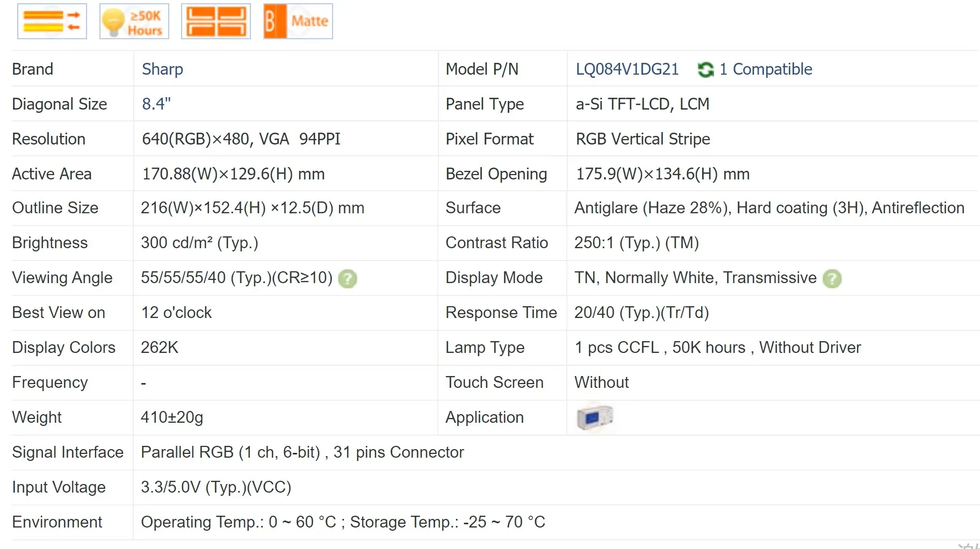Click the active area value 170.88(W)×129.6(H) mm
980x549 pixels.
point(233,174)
